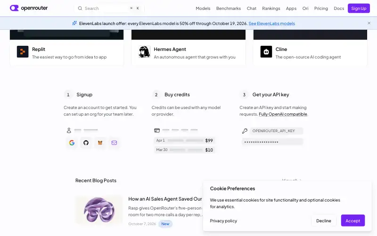Click the Google sign-in icon
This screenshot has height=236, width=377.
72,143
